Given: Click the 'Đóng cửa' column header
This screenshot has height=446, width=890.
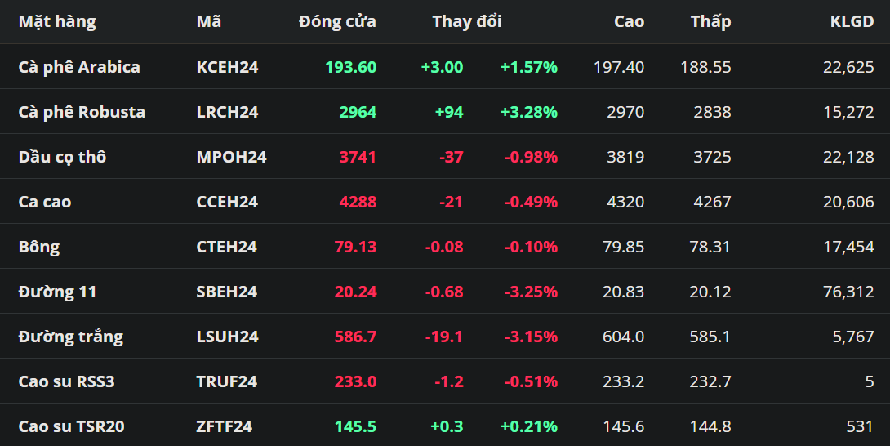Looking at the screenshot, I should coord(337,22).
